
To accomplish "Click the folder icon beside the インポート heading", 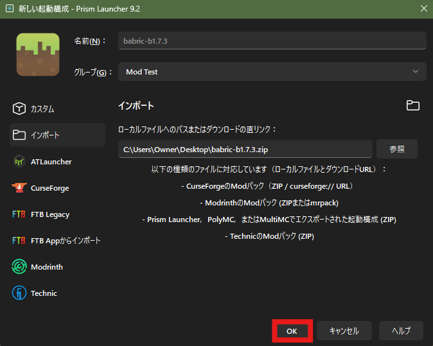I will pyautogui.click(x=413, y=105).
